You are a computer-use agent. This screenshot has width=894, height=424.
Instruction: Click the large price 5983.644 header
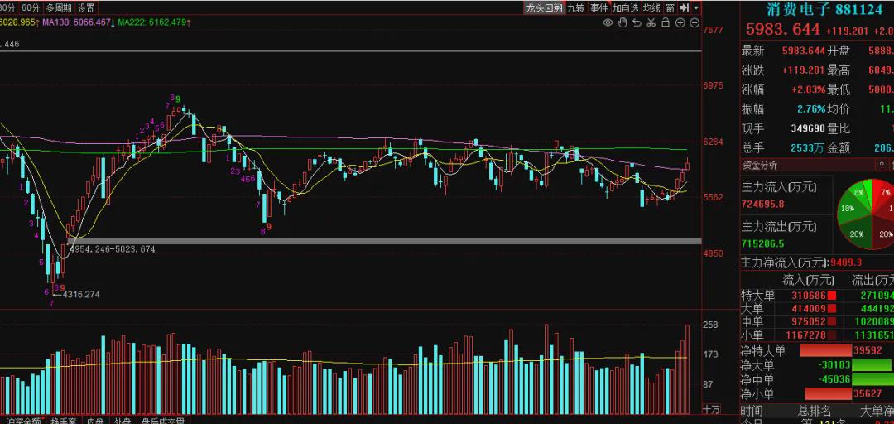pos(783,30)
